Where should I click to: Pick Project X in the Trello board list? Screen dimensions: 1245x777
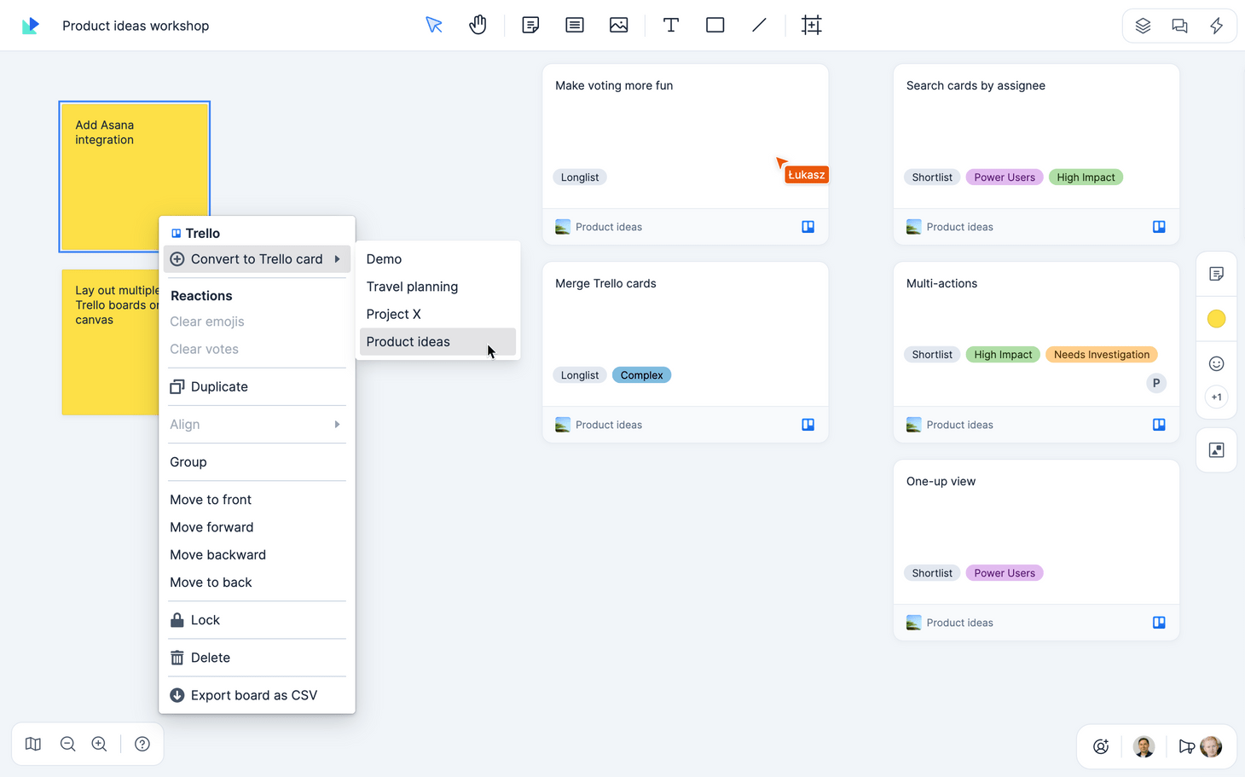(x=394, y=314)
